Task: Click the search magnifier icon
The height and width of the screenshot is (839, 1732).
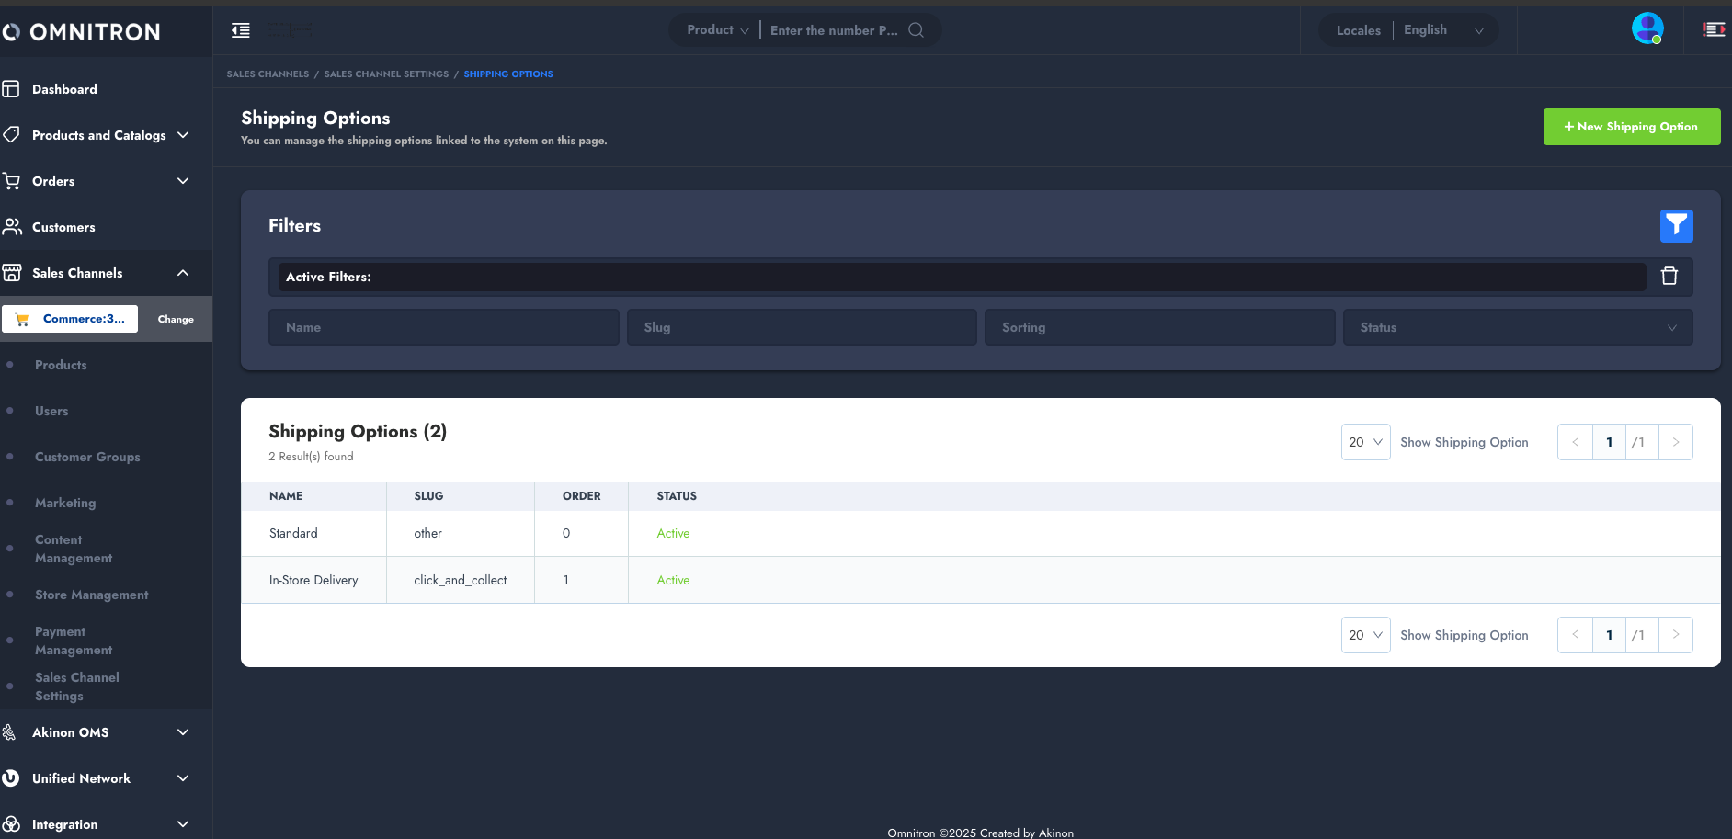Action: (916, 30)
